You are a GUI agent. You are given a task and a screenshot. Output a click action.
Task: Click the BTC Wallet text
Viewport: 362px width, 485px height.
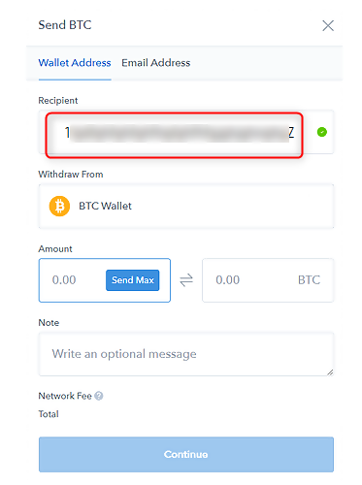pyautogui.click(x=105, y=206)
